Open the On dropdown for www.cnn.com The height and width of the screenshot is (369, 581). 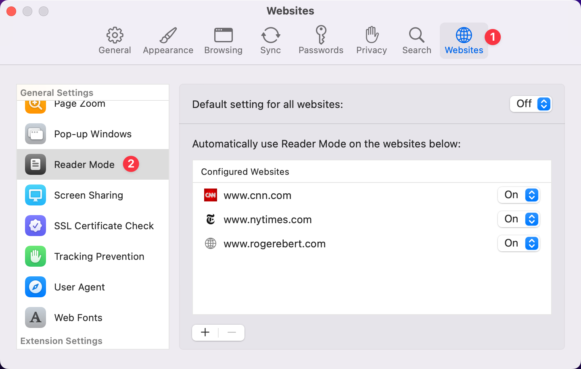[519, 195]
